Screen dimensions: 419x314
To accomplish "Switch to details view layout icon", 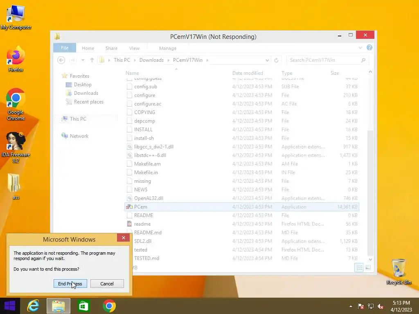I will click(x=359, y=267).
